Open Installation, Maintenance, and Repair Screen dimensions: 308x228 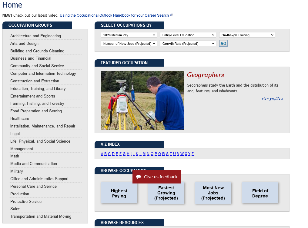coord(43,126)
